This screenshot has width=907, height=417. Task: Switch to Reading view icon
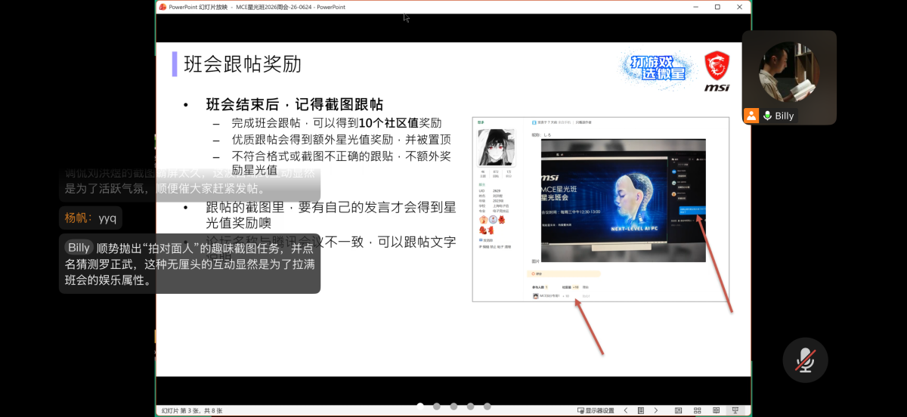click(x=716, y=410)
